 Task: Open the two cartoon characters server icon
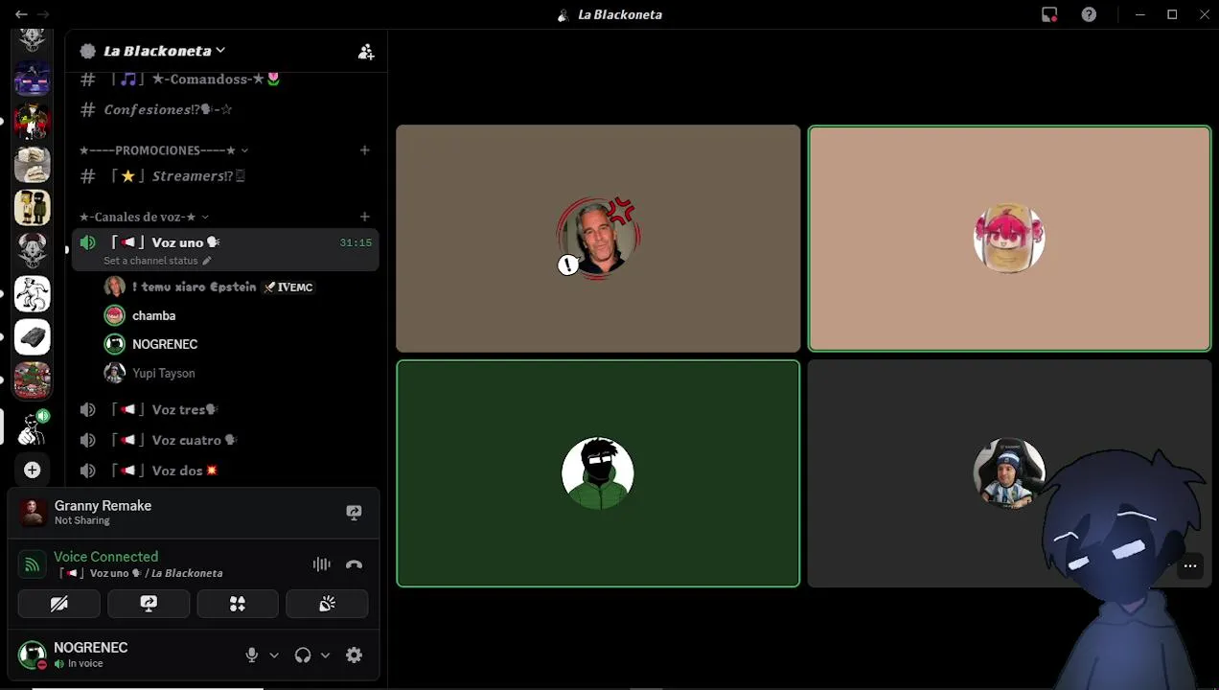[32, 208]
